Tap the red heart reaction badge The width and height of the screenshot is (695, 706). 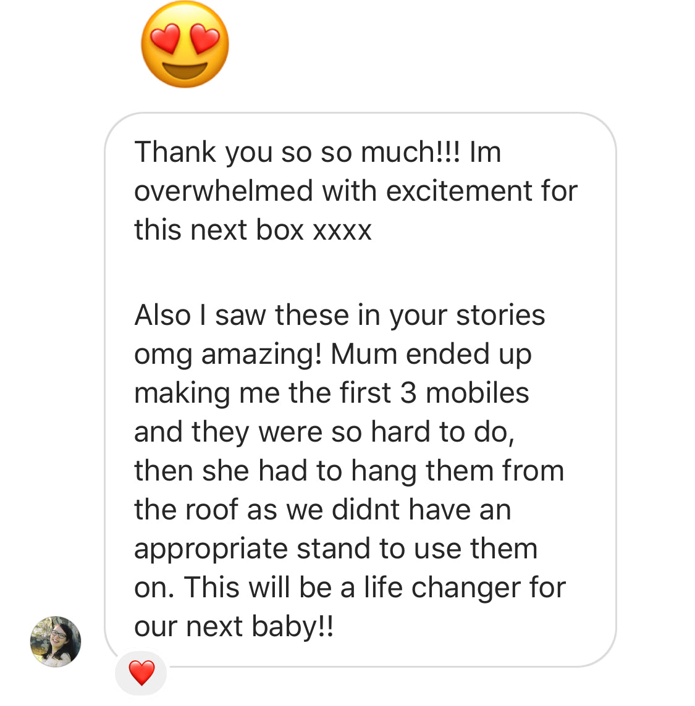point(141,672)
